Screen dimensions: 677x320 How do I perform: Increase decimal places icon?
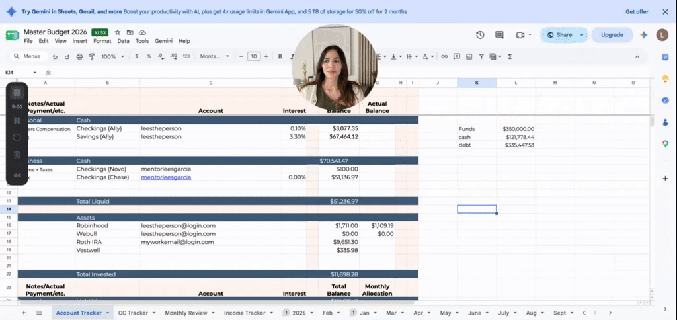click(x=174, y=57)
